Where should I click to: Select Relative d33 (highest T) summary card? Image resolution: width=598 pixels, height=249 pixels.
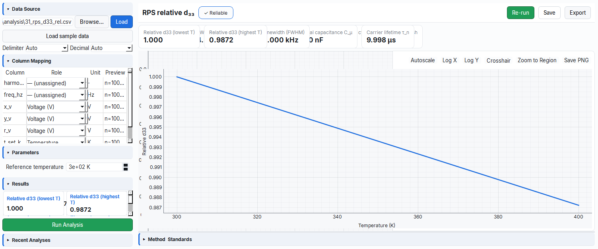(235, 36)
